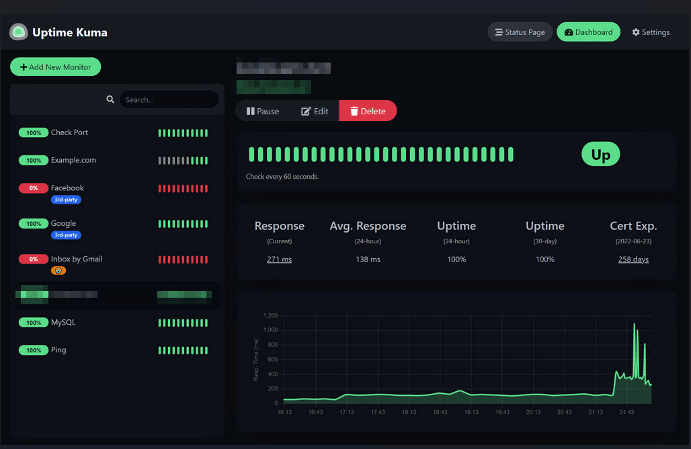Open the Status Page tab
The image size is (691, 449).
point(520,32)
